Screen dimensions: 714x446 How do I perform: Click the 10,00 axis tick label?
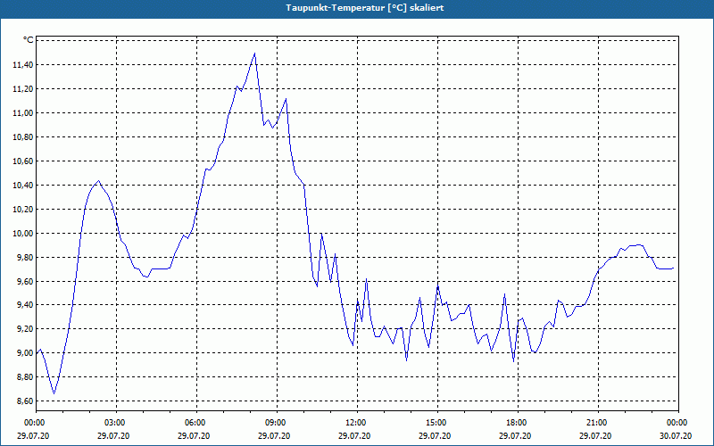coord(23,234)
